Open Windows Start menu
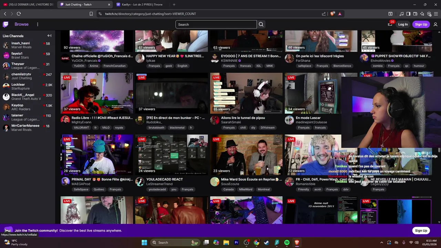 [x=144, y=242]
